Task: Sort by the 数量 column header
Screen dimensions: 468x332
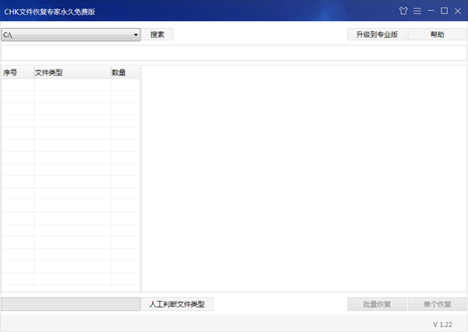Action: [x=125, y=72]
